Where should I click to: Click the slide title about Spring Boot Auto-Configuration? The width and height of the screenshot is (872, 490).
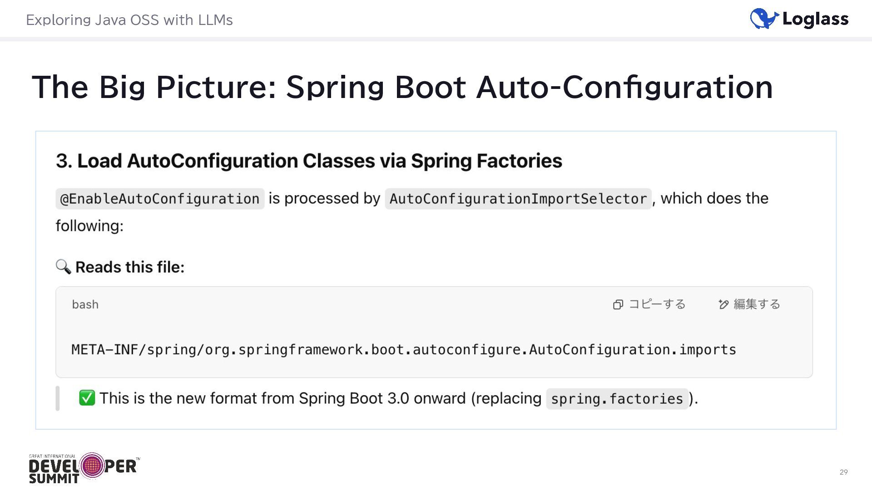402,87
